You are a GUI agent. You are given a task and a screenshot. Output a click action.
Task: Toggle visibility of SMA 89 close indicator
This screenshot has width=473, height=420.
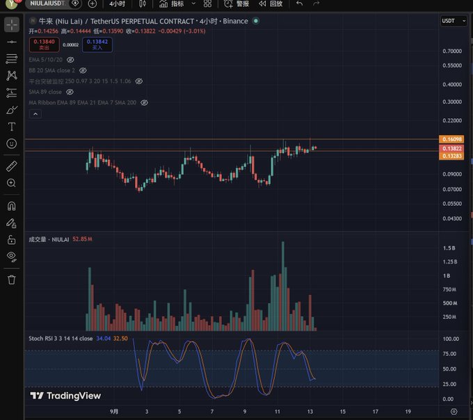(x=70, y=92)
